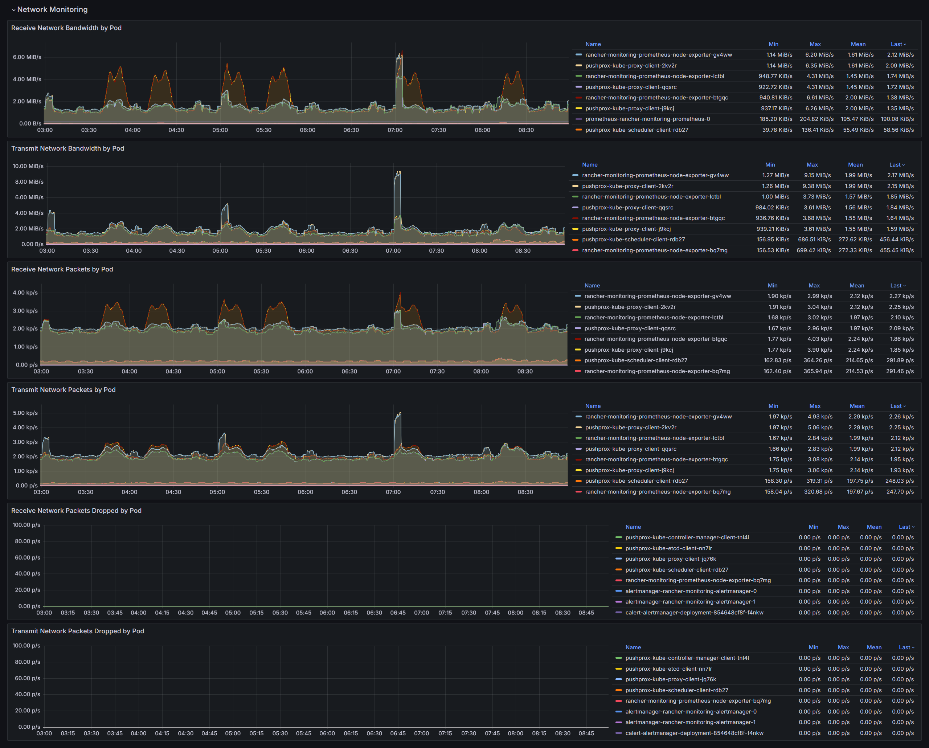Sort Transmit Network Packets legend by Min
Viewport: 929px width, 748px height.
pyautogui.click(x=773, y=406)
